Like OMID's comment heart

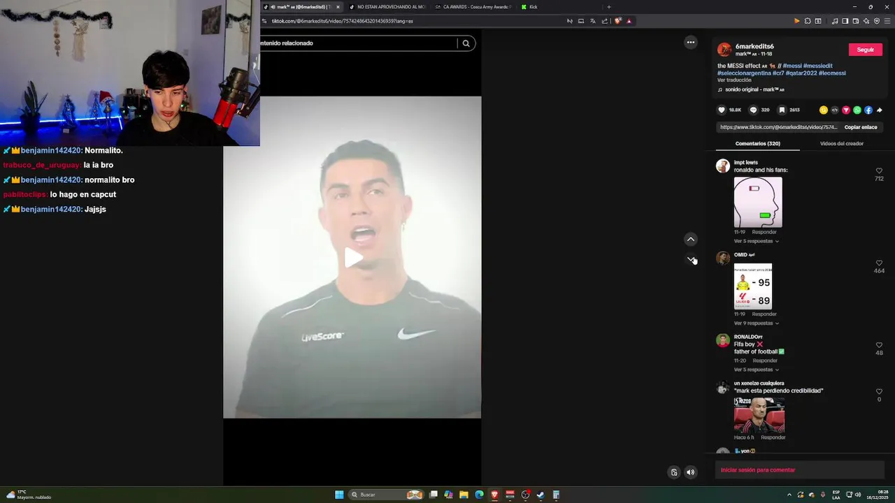pos(880,263)
